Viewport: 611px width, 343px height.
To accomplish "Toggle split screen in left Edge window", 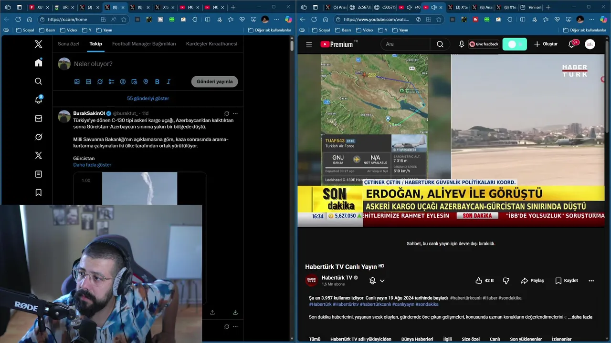I will [208, 20].
